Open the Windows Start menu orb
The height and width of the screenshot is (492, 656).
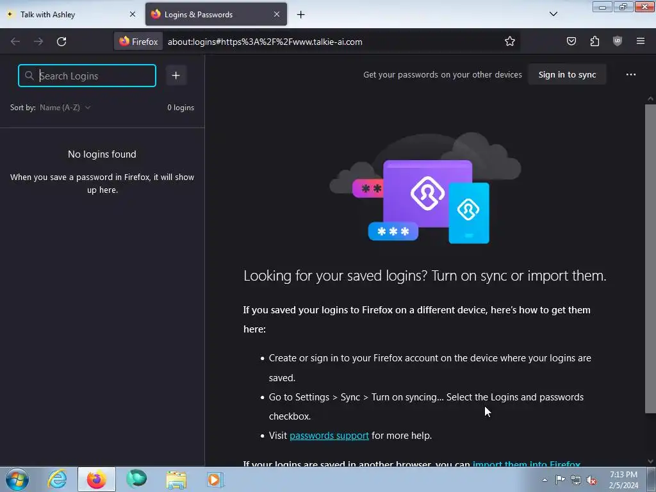coord(17,479)
